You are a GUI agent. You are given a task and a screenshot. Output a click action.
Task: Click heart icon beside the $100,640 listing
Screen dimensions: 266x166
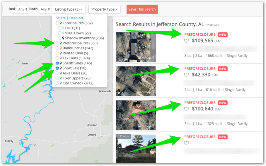186,109
